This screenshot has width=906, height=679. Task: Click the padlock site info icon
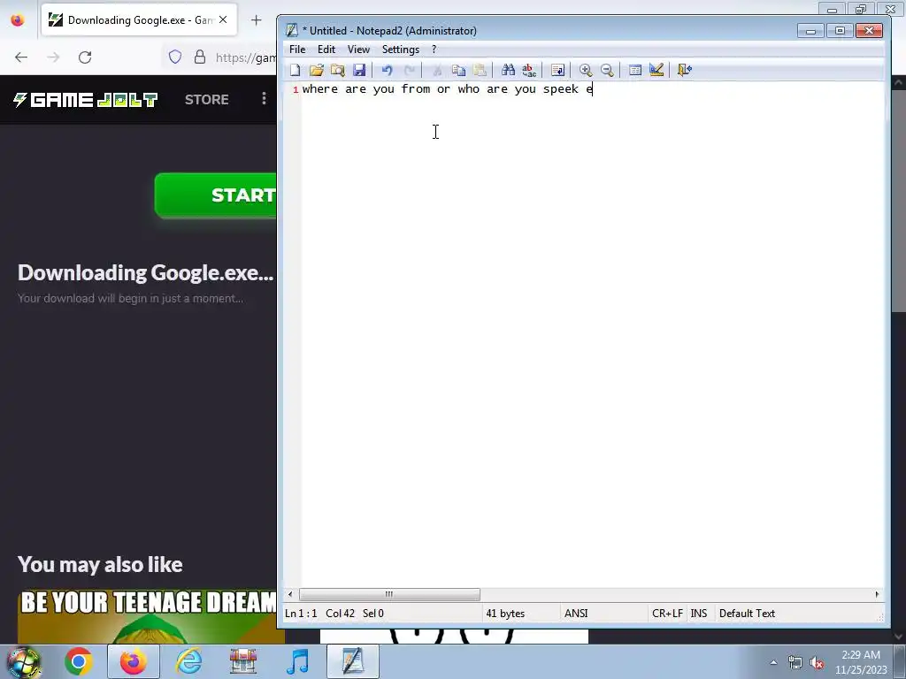pos(200,57)
